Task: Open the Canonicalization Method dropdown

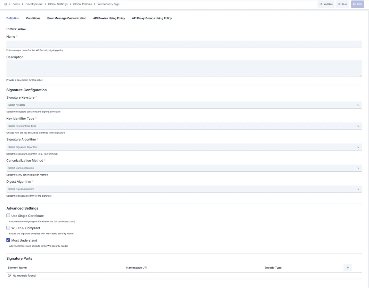Action: (184, 168)
